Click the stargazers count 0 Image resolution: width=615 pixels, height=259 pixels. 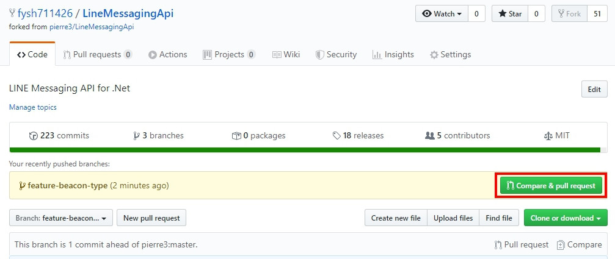[536, 13]
